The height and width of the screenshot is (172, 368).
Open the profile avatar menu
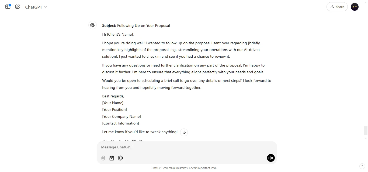[x=355, y=7]
